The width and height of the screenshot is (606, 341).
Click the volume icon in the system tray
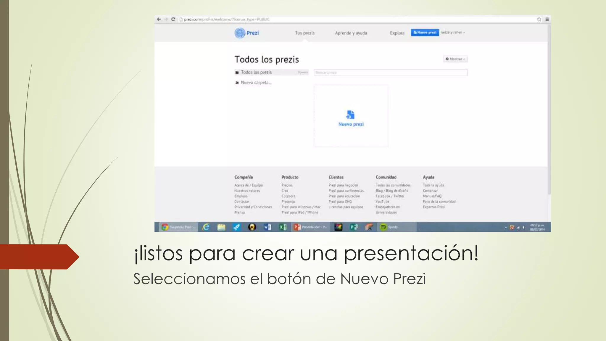(x=524, y=227)
